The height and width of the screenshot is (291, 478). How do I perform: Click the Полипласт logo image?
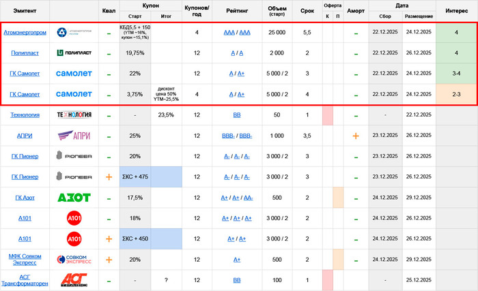pos(73,53)
